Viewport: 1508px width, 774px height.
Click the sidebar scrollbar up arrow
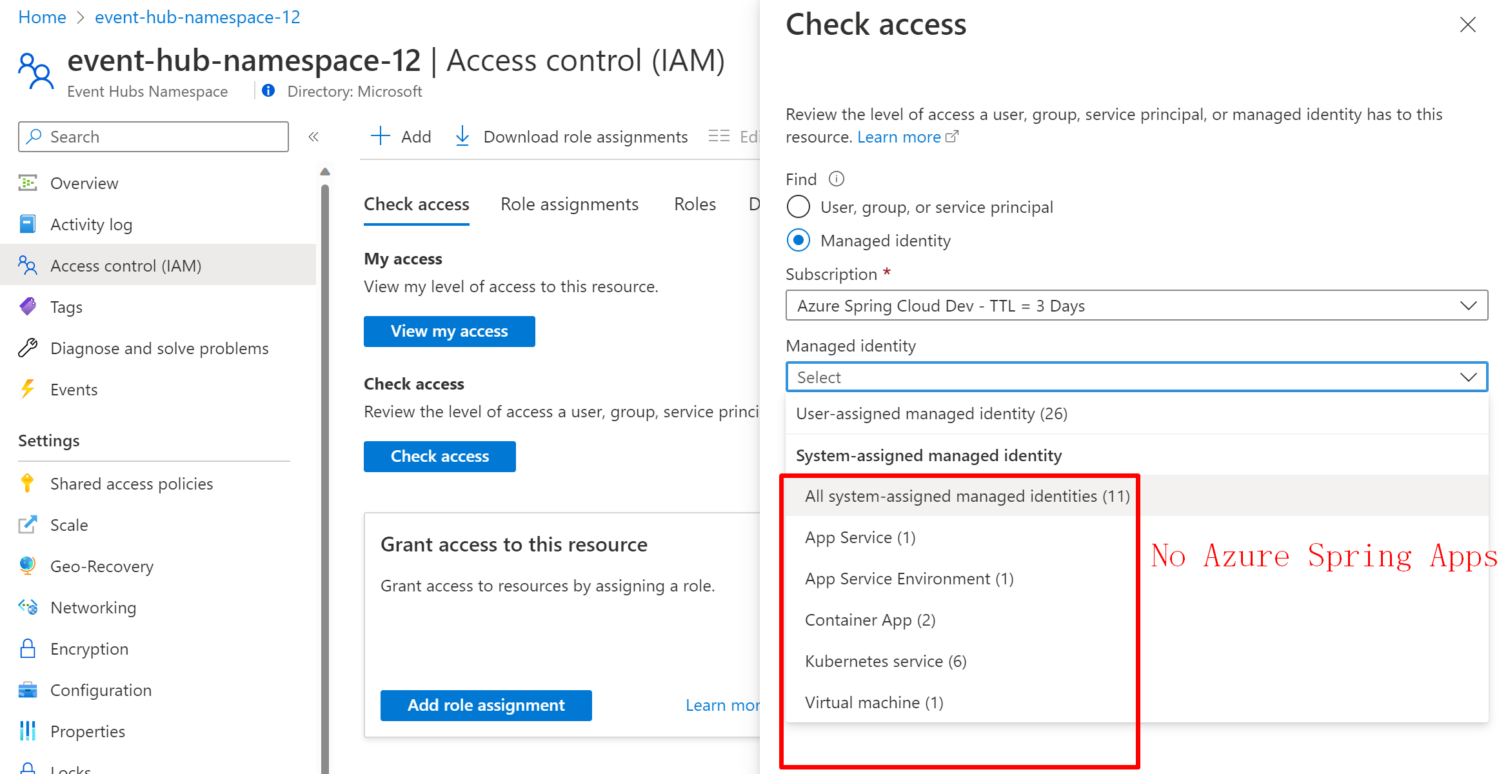coord(325,172)
